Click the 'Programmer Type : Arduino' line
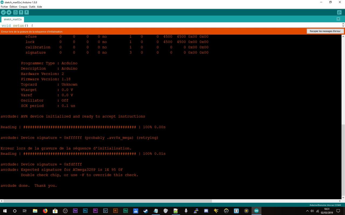 (49, 63)
